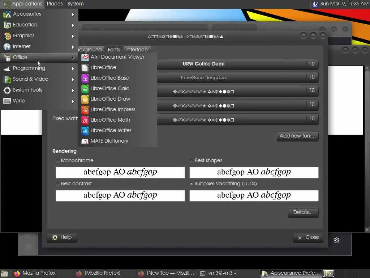Click the Firefox icon in Mozilla Firefox taskbar entry
Viewport: 370px width, 278px height.
click(17, 274)
